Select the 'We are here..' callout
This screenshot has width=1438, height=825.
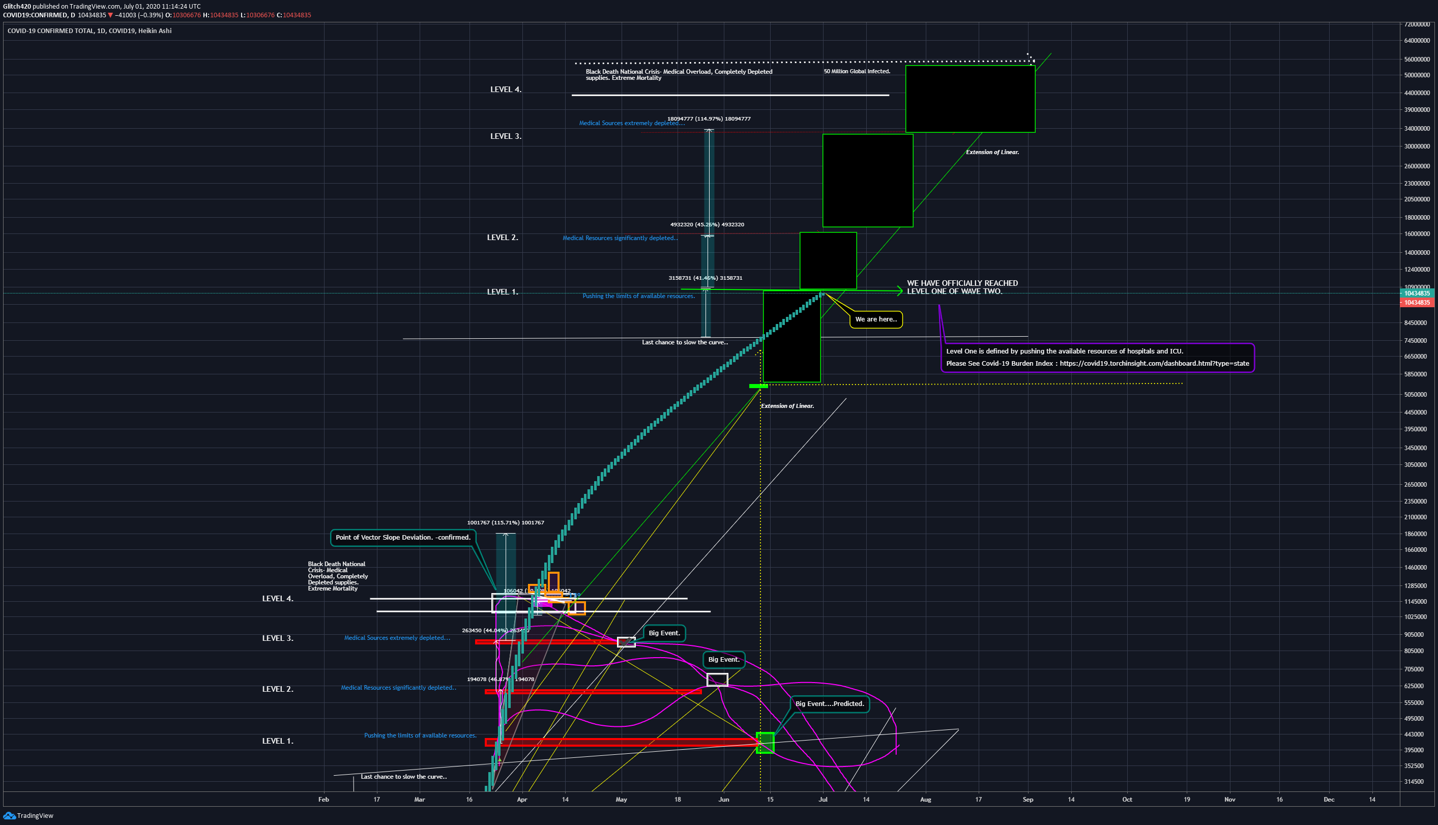click(876, 319)
